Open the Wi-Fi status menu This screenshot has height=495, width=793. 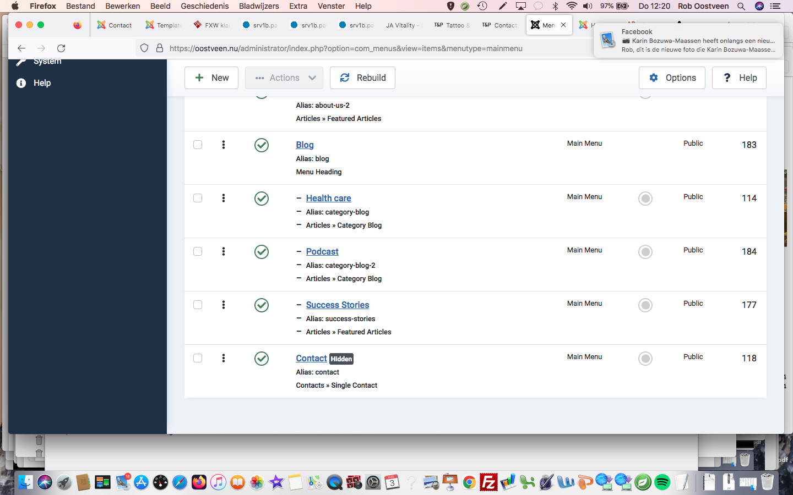572,6
